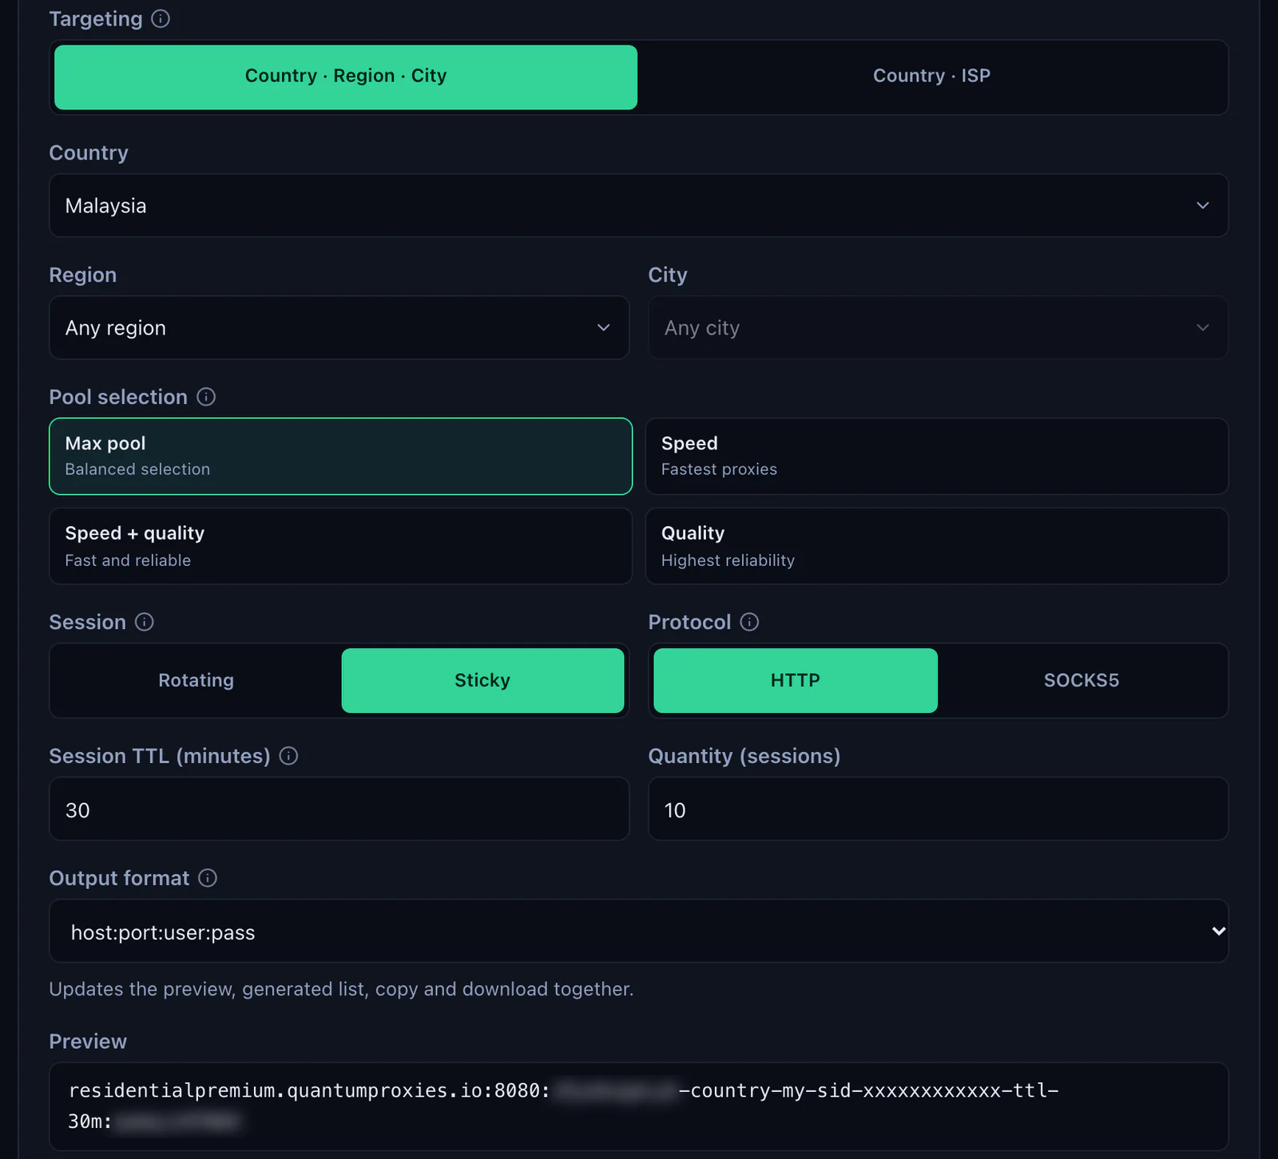Select the HTTP protocol

point(796,680)
